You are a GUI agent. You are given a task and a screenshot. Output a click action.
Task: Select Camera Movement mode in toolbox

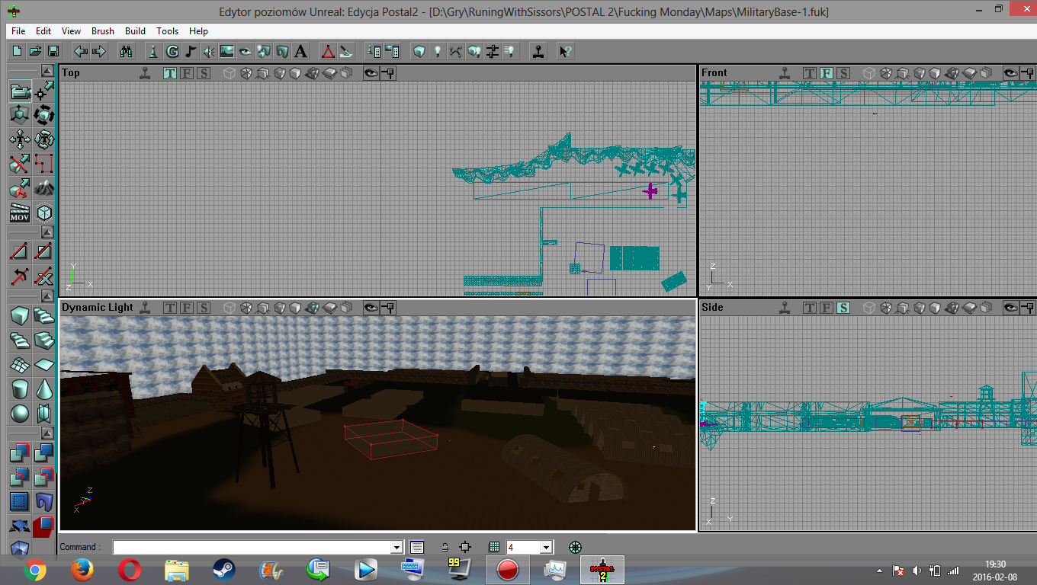click(20, 92)
